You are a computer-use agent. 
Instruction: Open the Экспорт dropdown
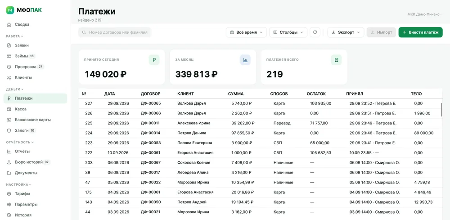point(346,32)
